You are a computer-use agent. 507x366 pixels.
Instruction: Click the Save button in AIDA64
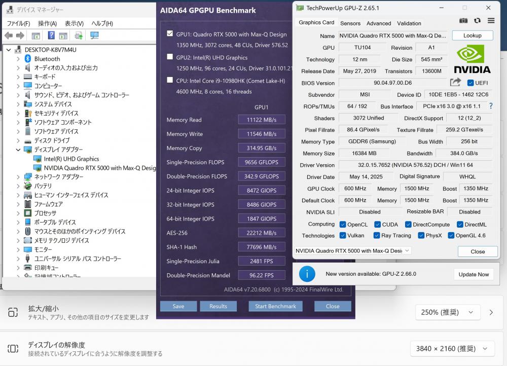[178, 306]
